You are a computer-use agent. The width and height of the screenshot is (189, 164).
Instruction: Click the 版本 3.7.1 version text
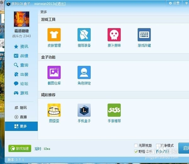pos(16,160)
